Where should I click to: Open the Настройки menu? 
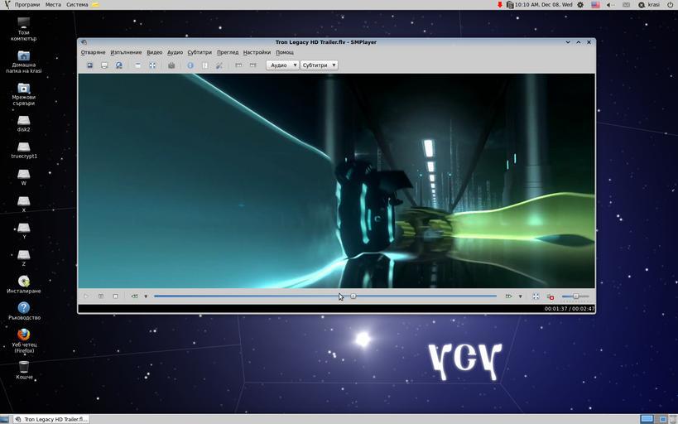(x=257, y=52)
